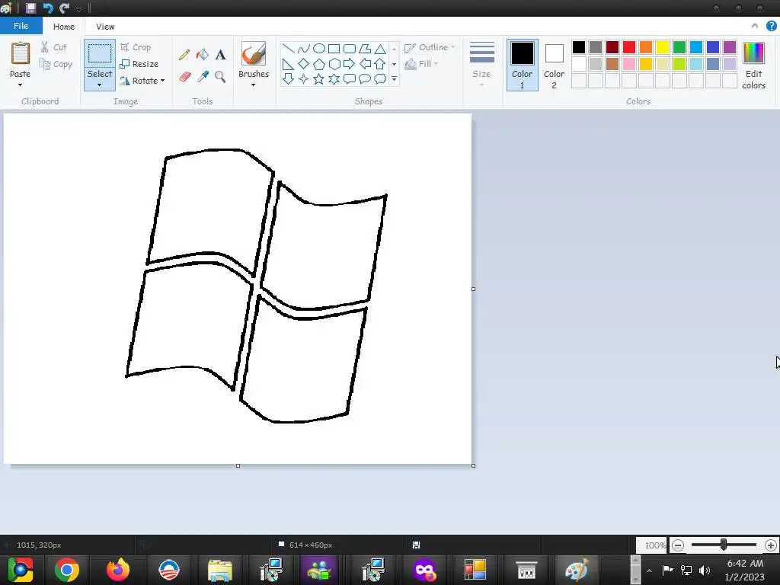Screen dimensions: 780x585
Task: Click the Edit colors icon
Action: click(x=753, y=53)
